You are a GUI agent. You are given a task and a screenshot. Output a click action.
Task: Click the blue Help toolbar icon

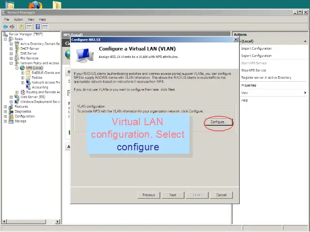[x=38, y=27]
